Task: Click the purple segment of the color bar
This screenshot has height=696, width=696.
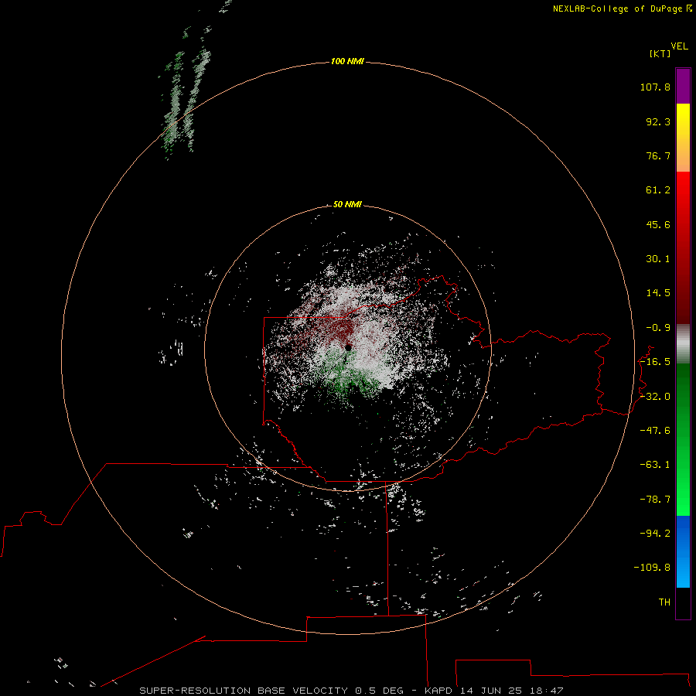Action: tap(683, 87)
